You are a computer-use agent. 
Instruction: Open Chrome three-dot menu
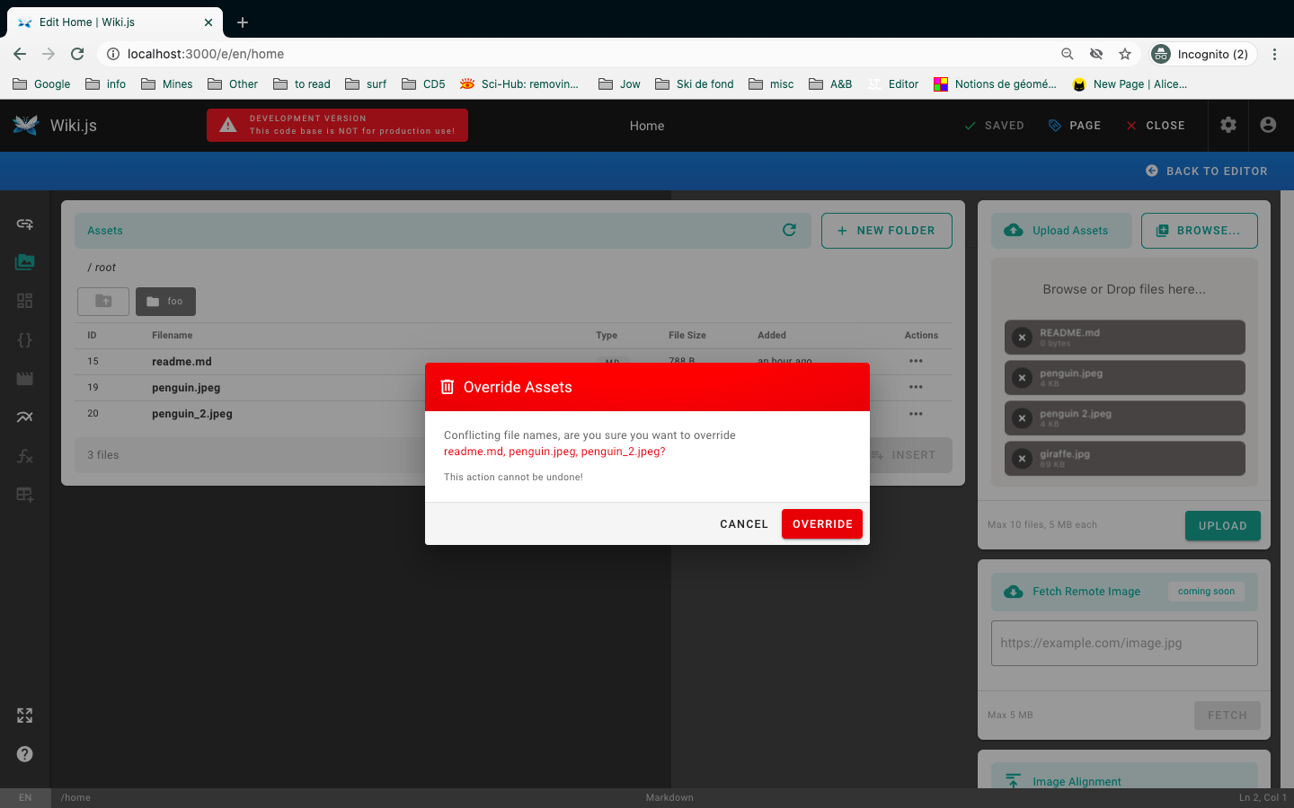click(1274, 54)
